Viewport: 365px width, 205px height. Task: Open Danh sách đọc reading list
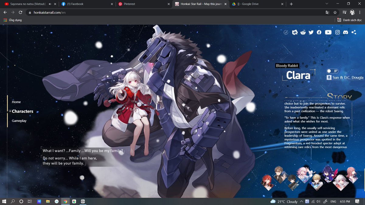(x=349, y=20)
